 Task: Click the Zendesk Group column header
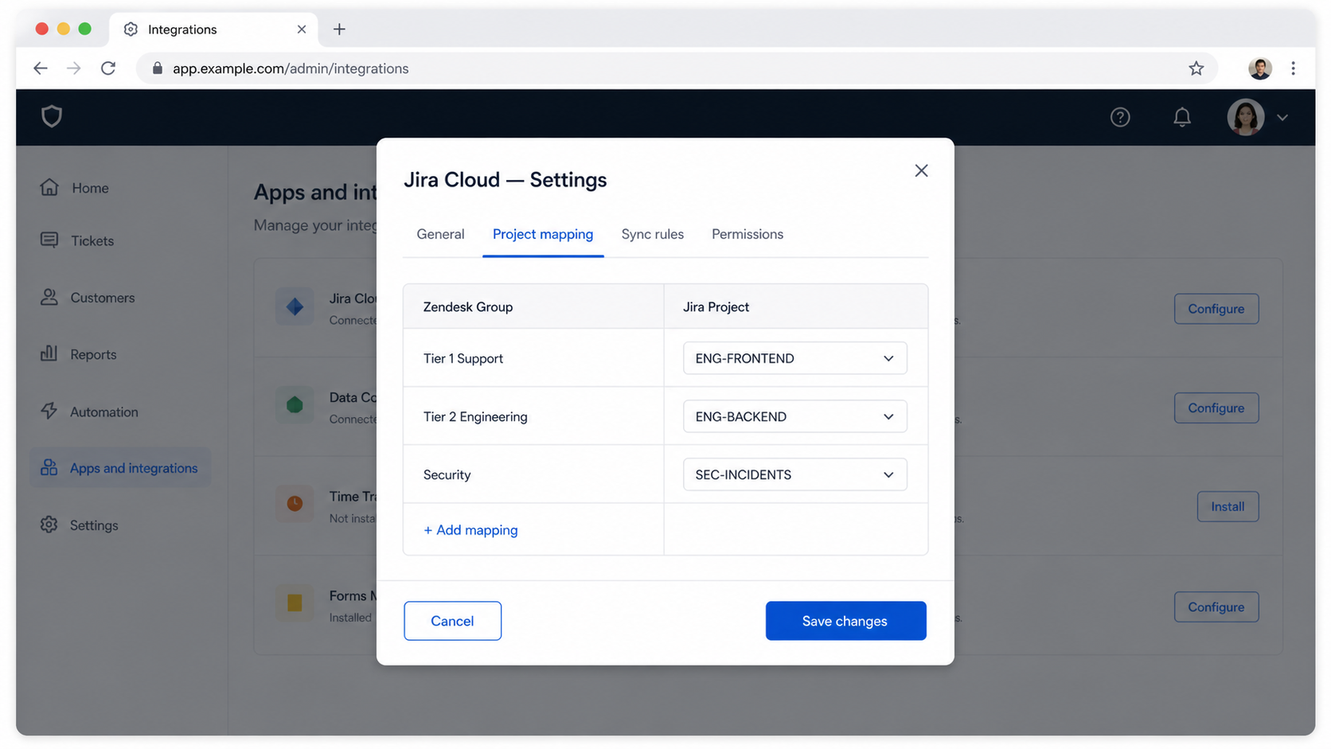tap(533, 306)
